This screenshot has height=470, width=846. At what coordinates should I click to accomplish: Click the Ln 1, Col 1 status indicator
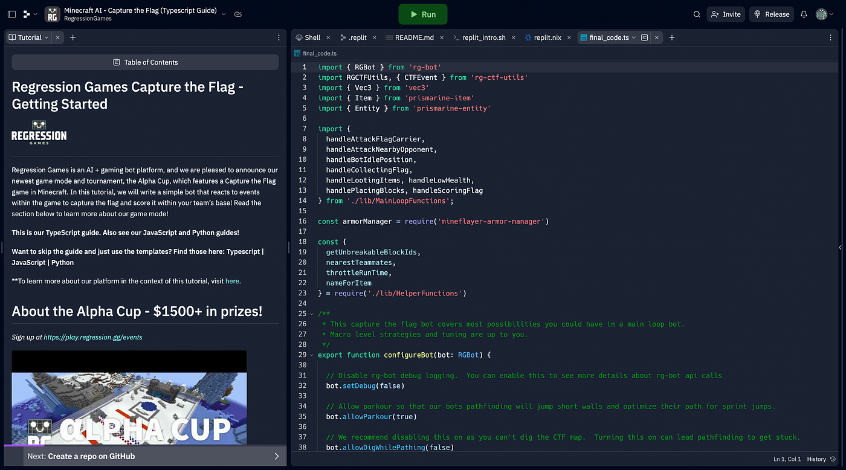pos(786,459)
